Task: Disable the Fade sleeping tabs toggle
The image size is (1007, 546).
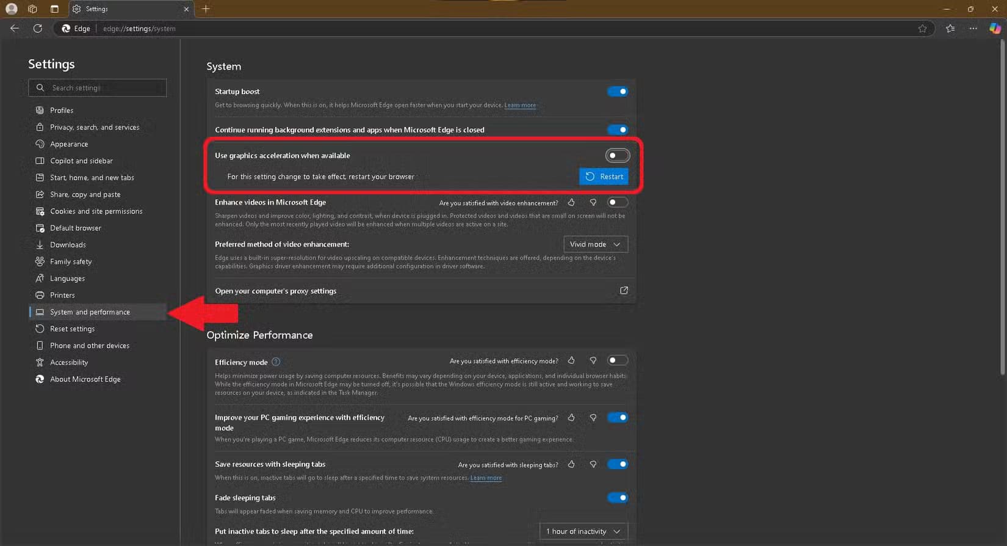Action: tap(617, 498)
